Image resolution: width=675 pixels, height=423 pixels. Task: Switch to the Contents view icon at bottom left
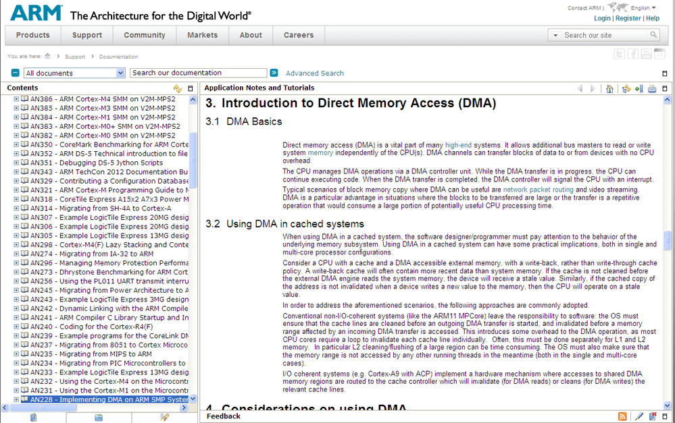(33, 418)
